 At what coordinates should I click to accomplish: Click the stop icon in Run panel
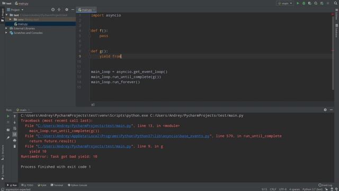click(8, 123)
